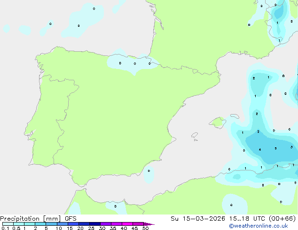Open the weatheronline.co.uk copyright link

tap(259, 226)
